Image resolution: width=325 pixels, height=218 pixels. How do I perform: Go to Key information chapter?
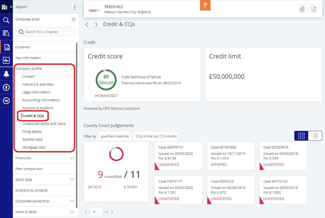28,58
